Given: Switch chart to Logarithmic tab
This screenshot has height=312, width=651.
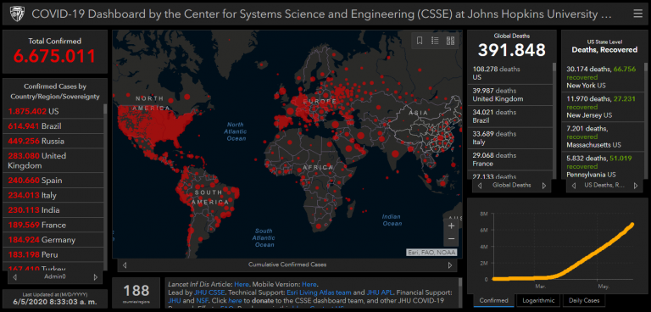Looking at the screenshot, I should [539, 300].
